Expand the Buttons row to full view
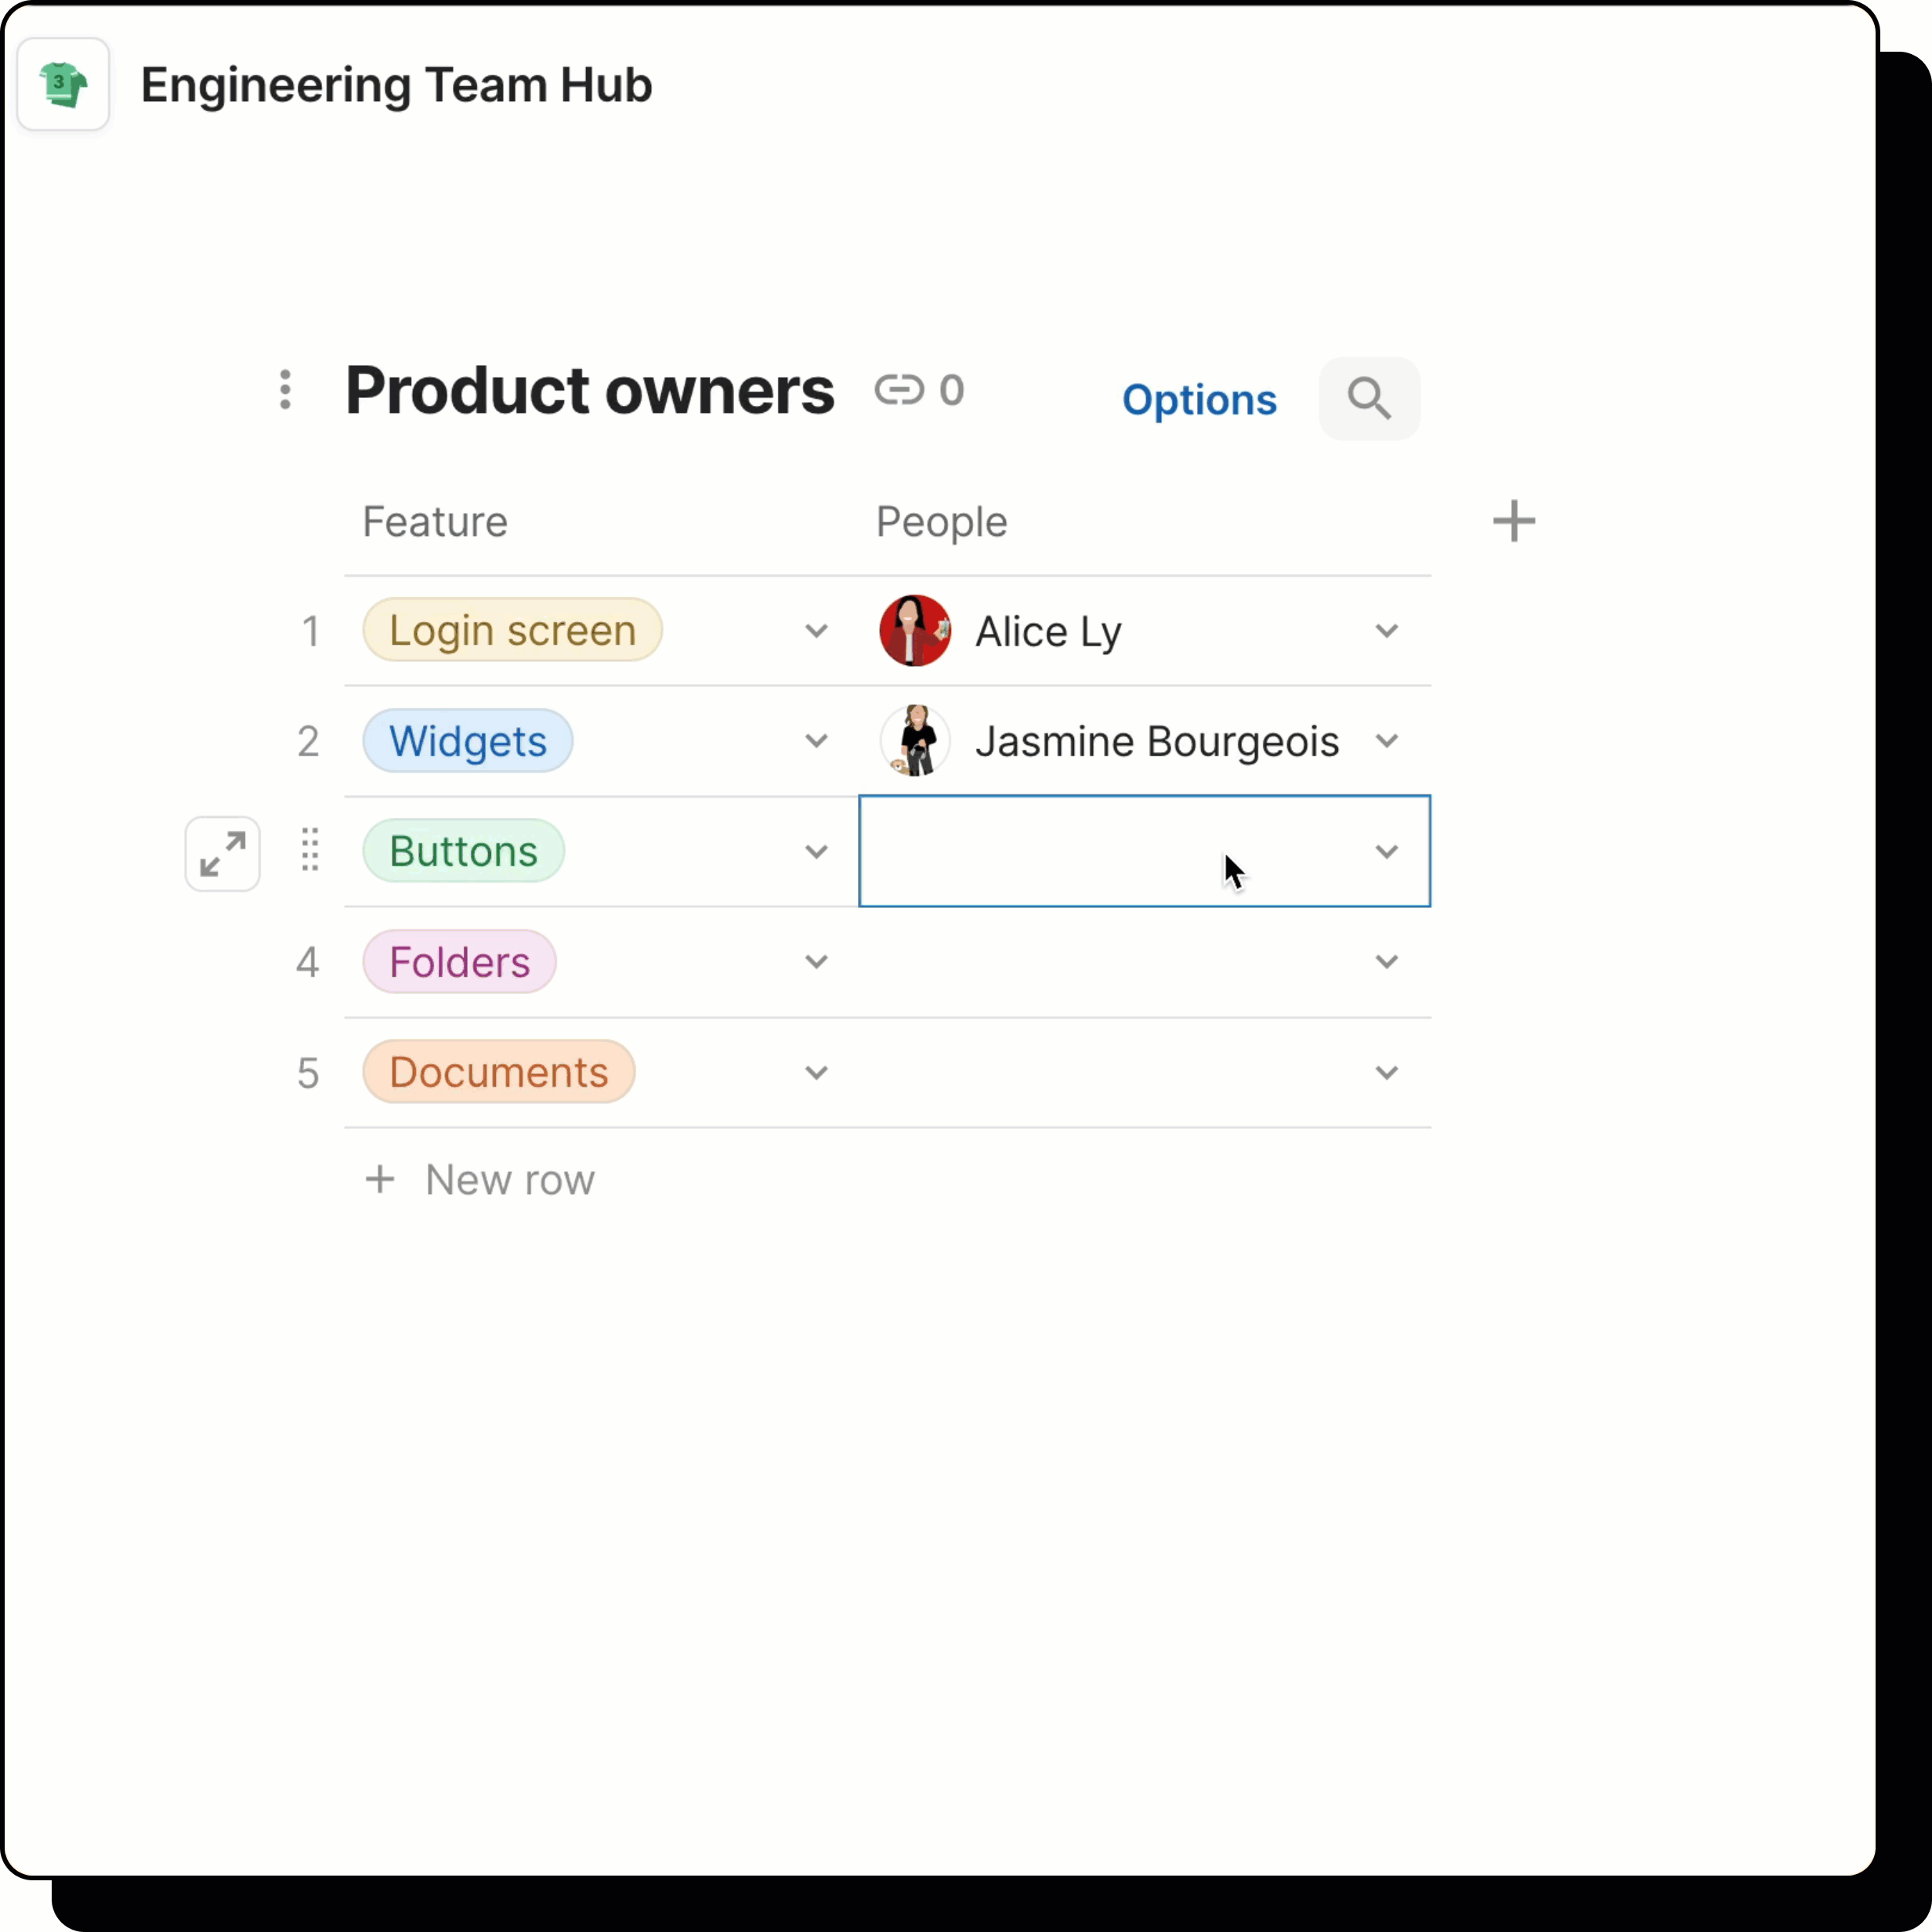This screenshot has width=1932, height=1932. click(x=222, y=853)
